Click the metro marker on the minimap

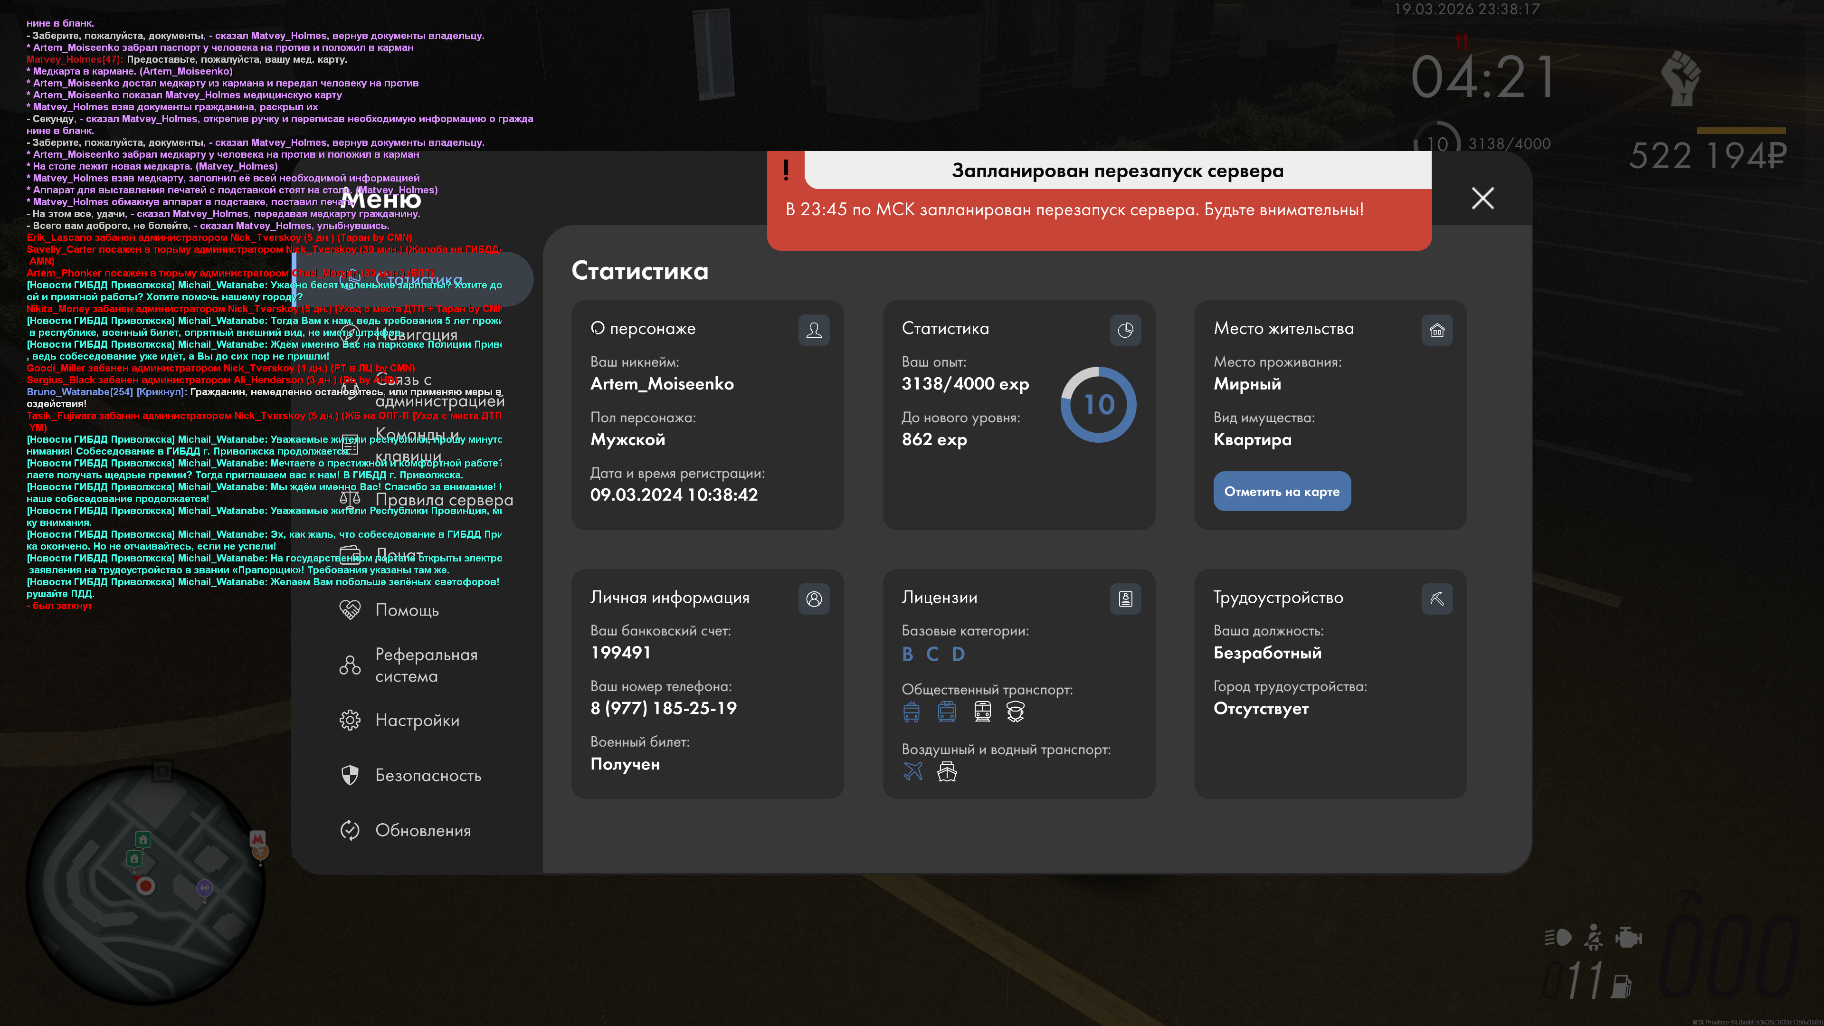[x=258, y=839]
